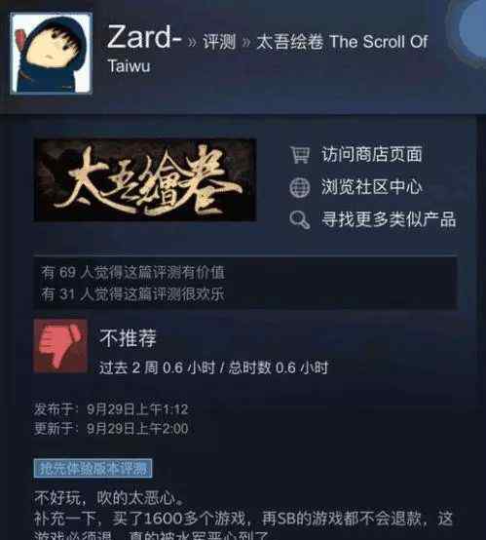Click the 发布于 9月29日 date line
This screenshot has height=540, width=486.
coord(111,409)
